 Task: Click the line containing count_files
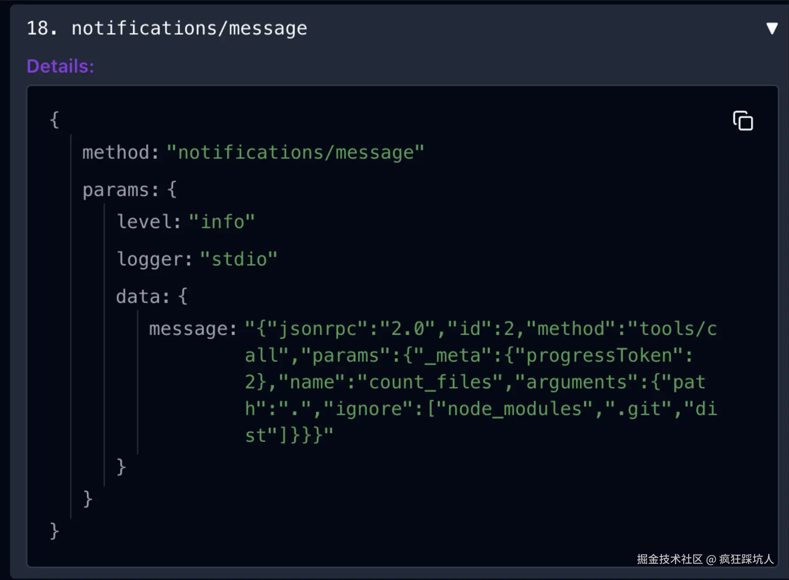coord(475,382)
